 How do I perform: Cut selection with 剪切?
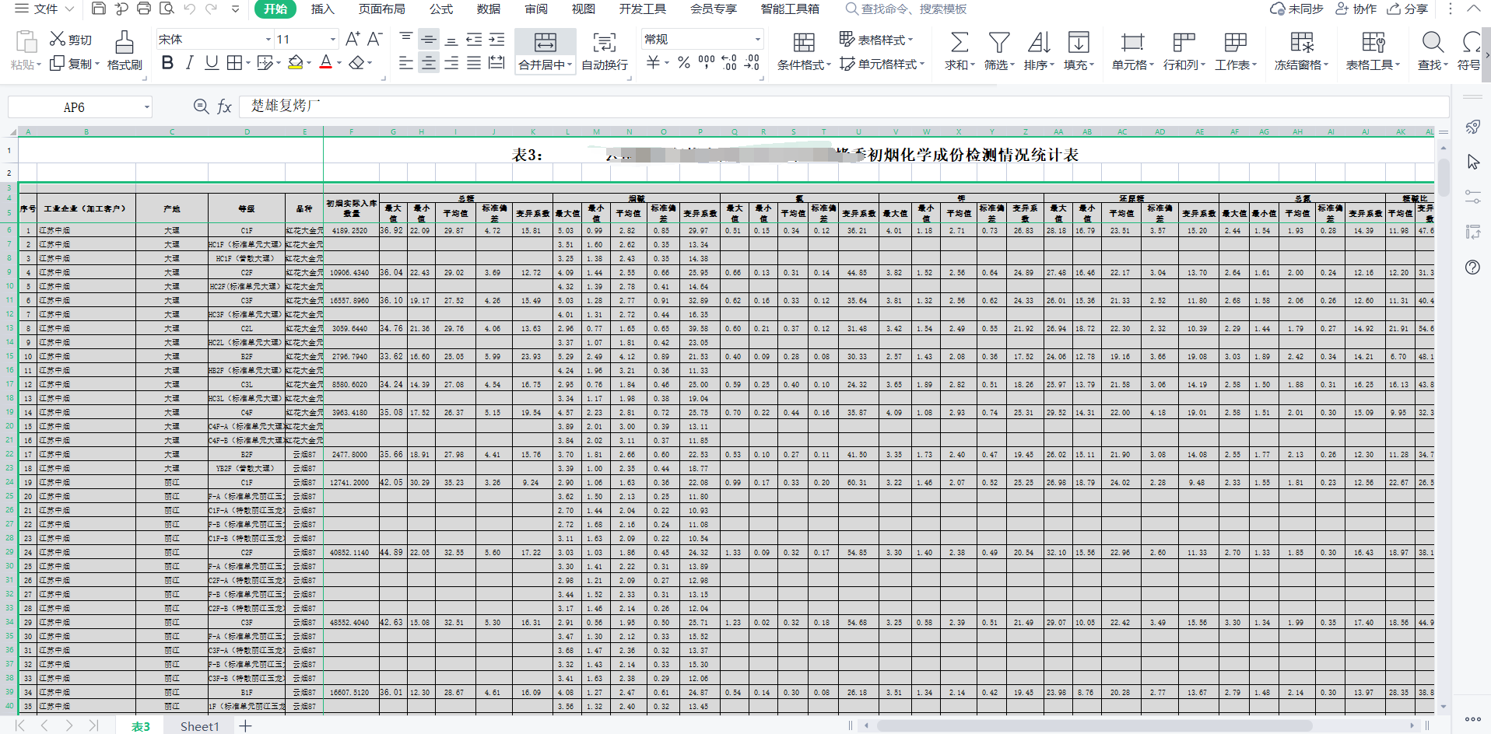tap(71, 39)
